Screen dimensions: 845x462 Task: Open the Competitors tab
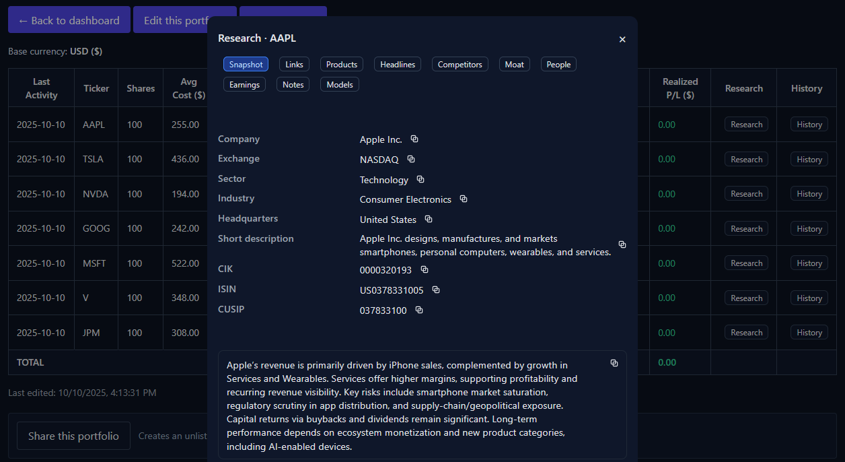tap(460, 64)
